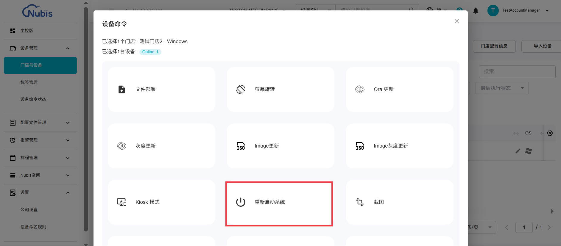Click the Nubis空间 storage icon
Screen dimensions: 561x246
(x=13, y=175)
